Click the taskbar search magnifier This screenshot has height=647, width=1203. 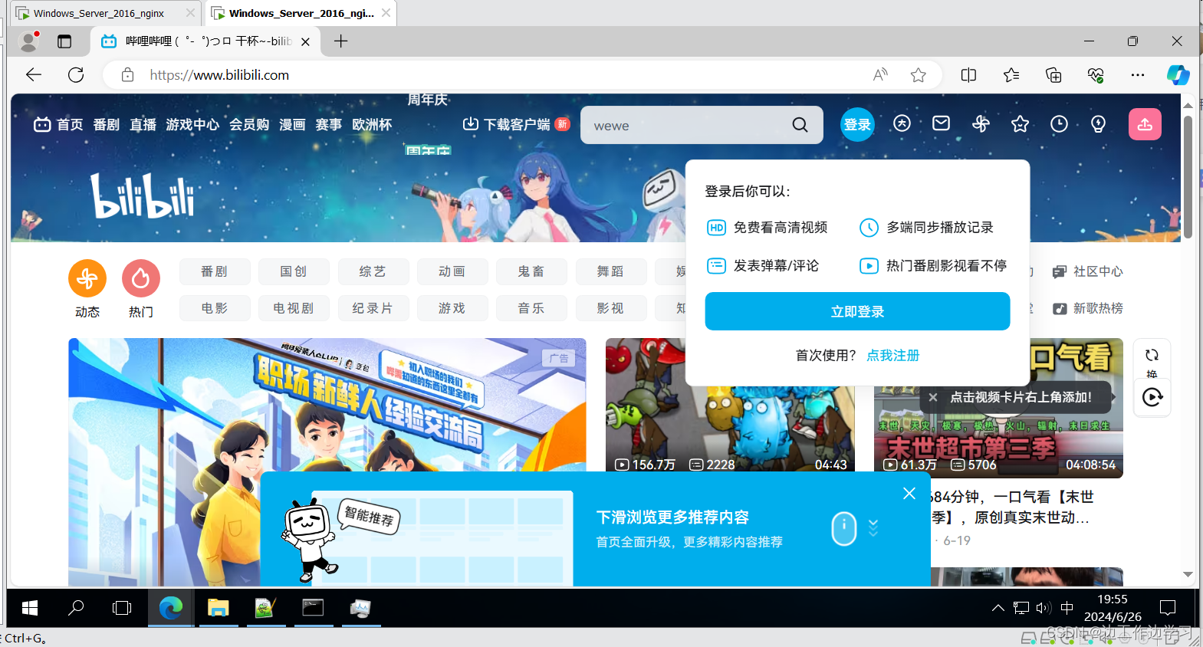click(76, 608)
